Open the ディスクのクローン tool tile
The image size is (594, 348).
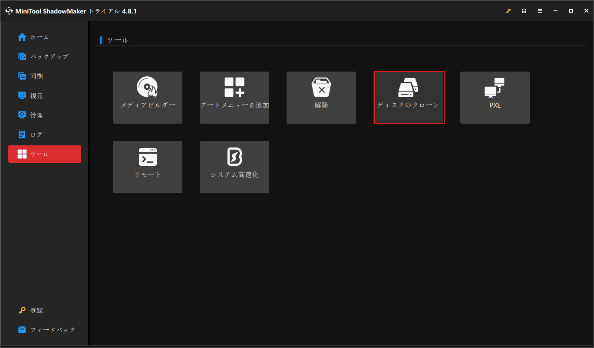click(409, 98)
